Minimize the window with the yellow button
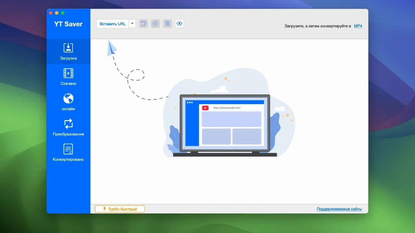The width and height of the screenshot is (415, 233). [57, 13]
